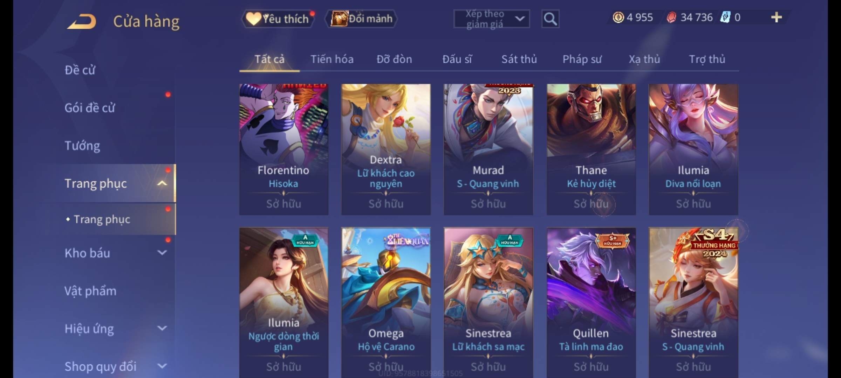Collapse the Trang phục sidebar section
The width and height of the screenshot is (841, 378).
click(x=162, y=183)
